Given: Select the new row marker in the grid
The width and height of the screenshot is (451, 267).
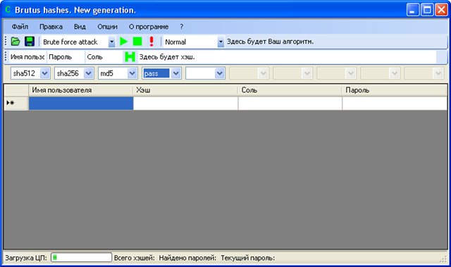Looking at the screenshot, I should coord(16,103).
